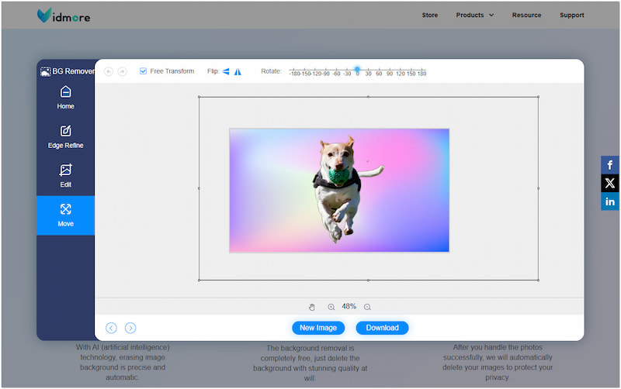This screenshot has height=389, width=621.
Task: Flip the image vertically
Action: (238, 71)
